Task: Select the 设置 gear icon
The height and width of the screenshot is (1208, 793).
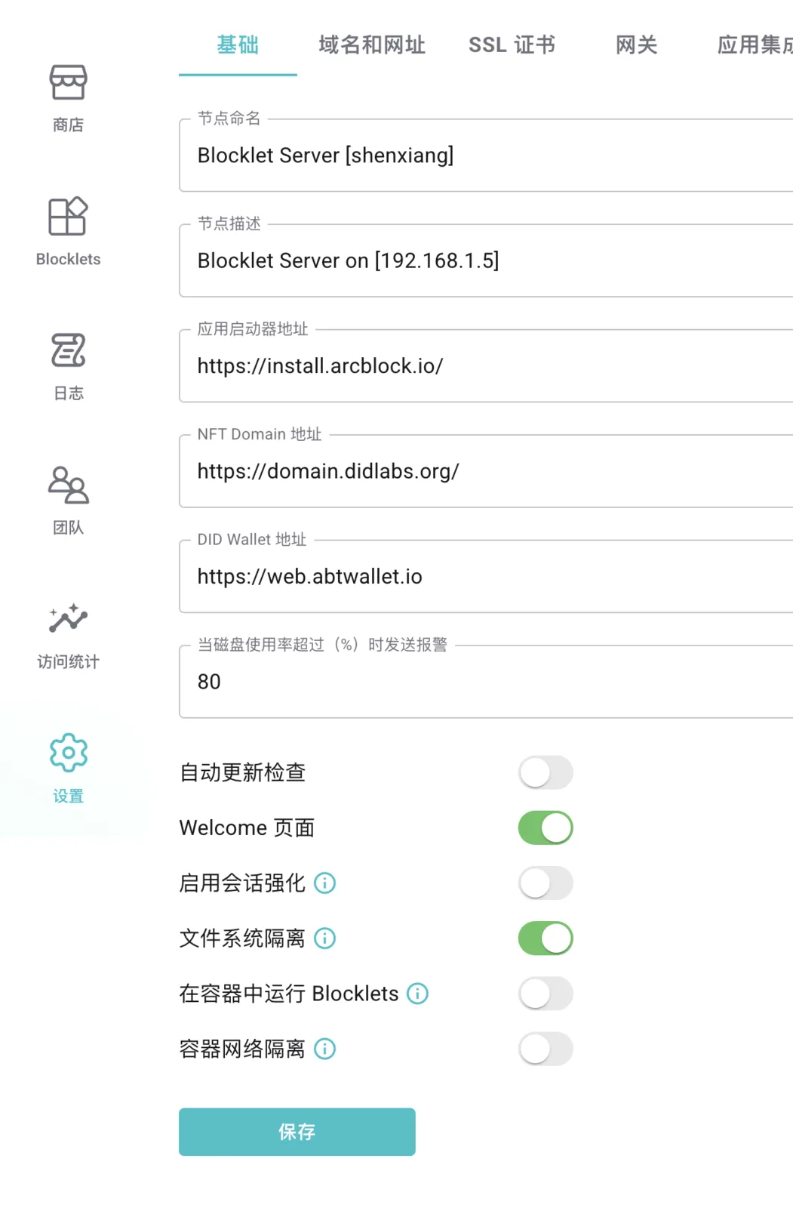Action: pyautogui.click(x=68, y=753)
